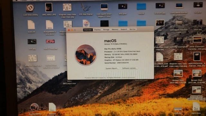Select the 2016-Chevrolet-Corvette jpeg thumbnail
This screenshot has height=116, width=206.
coord(197,40)
